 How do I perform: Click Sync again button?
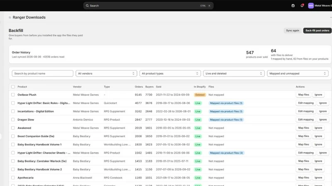click(x=293, y=31)
